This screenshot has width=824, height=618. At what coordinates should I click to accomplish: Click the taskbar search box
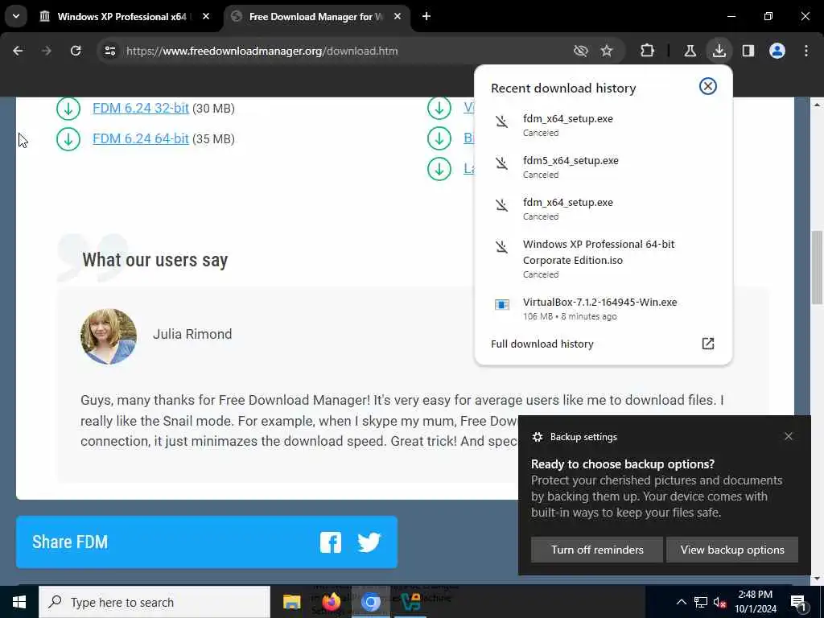click(154, 602)
